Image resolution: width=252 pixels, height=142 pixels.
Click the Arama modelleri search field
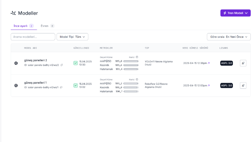tap(33, 37)
